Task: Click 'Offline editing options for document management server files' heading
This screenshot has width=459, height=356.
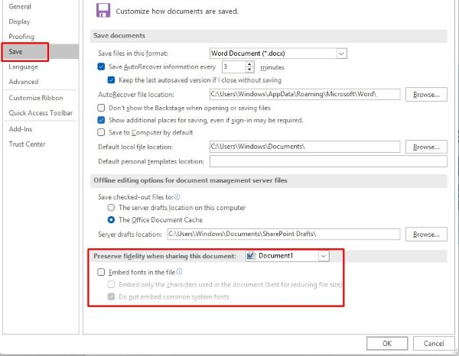Action: (x=190, y=180)
